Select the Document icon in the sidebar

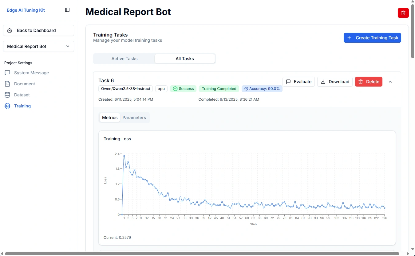[7, 84]
